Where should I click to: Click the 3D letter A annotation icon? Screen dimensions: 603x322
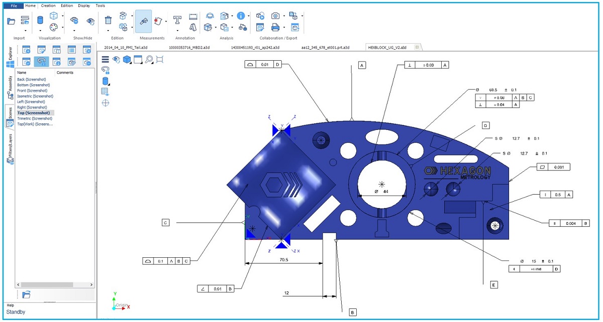click(192, 27)
